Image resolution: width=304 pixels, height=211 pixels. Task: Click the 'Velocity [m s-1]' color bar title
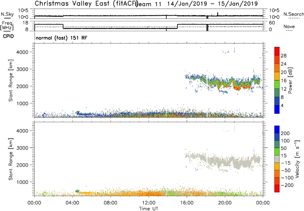(297, 159)
